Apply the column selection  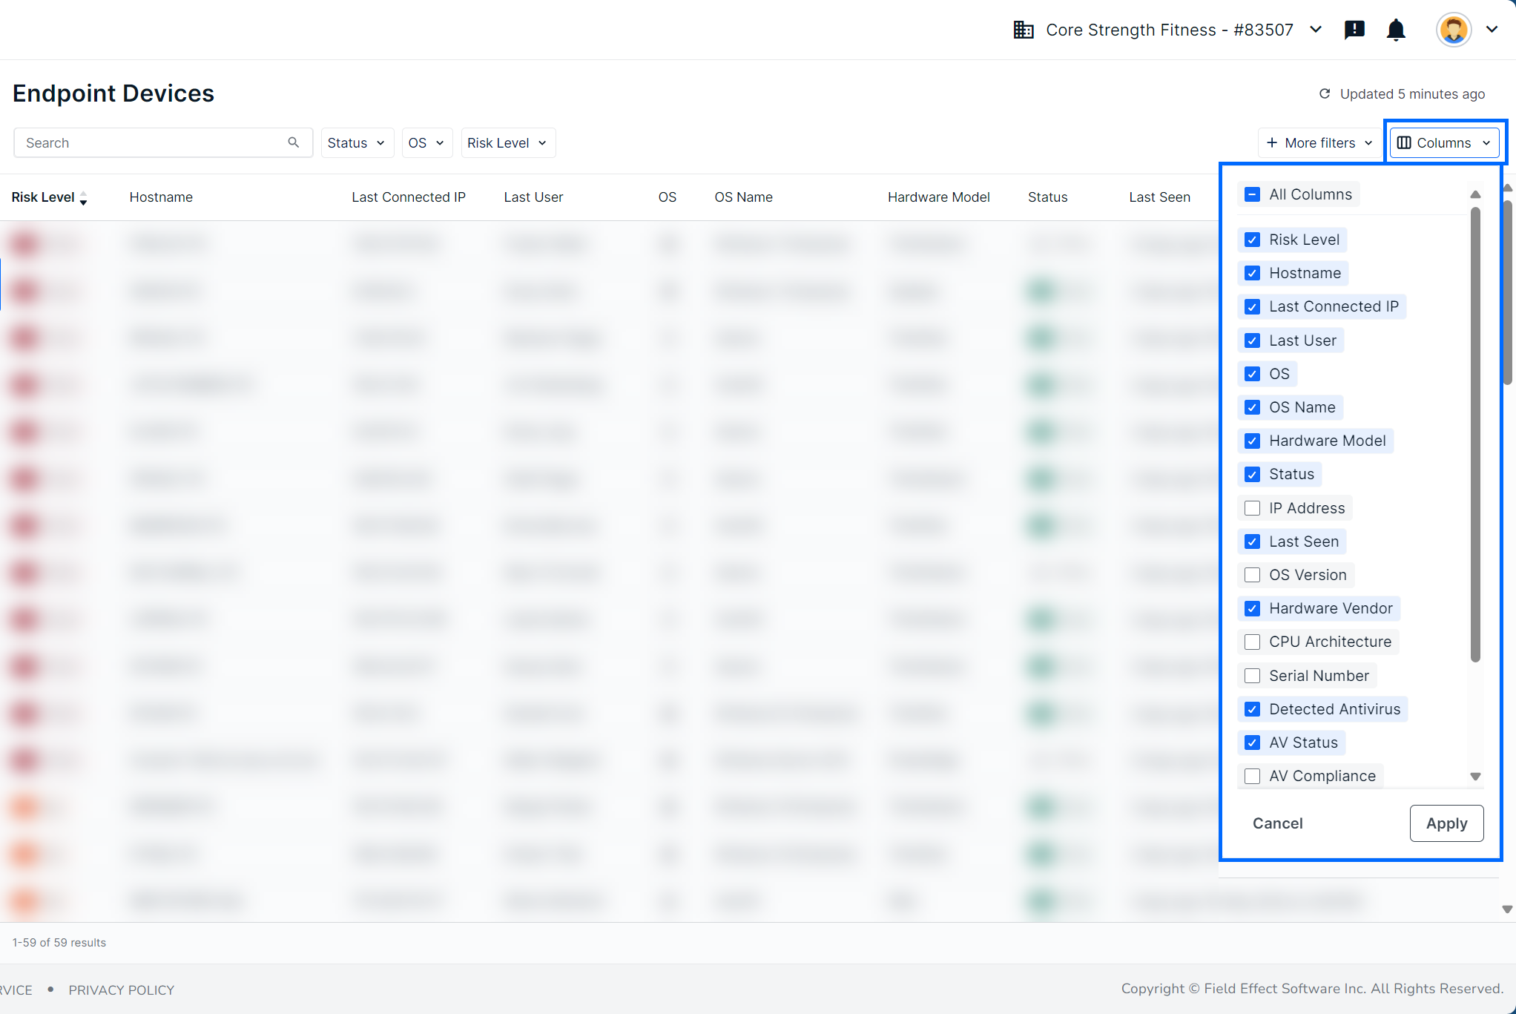point(1446,823)
